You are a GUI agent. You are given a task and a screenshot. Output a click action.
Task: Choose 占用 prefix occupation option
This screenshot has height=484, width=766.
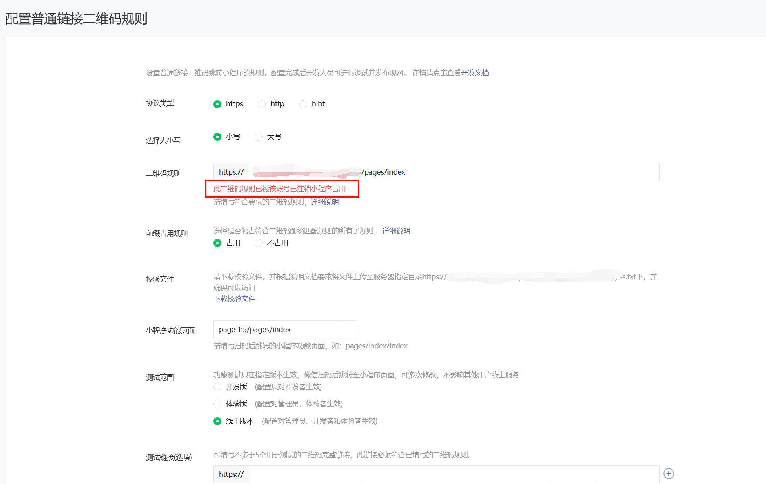[217, 243]
